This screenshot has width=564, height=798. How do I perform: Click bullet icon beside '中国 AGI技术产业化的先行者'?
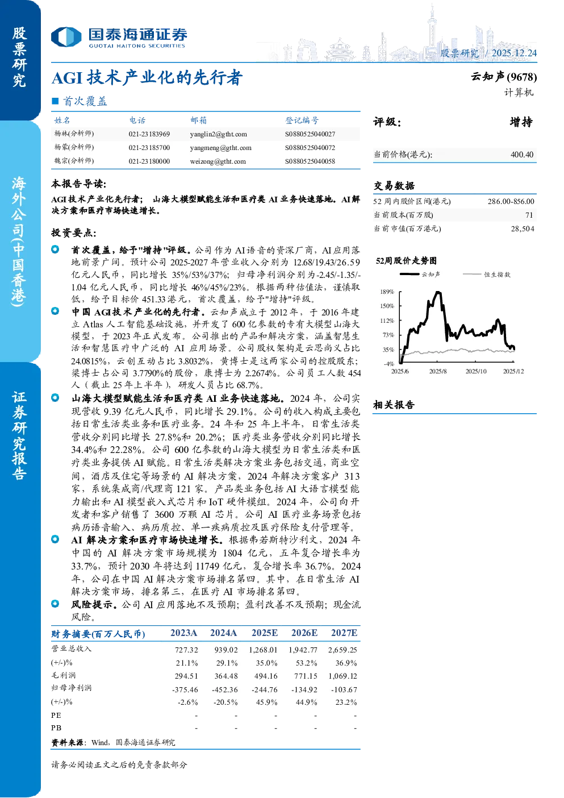(55, 311)
